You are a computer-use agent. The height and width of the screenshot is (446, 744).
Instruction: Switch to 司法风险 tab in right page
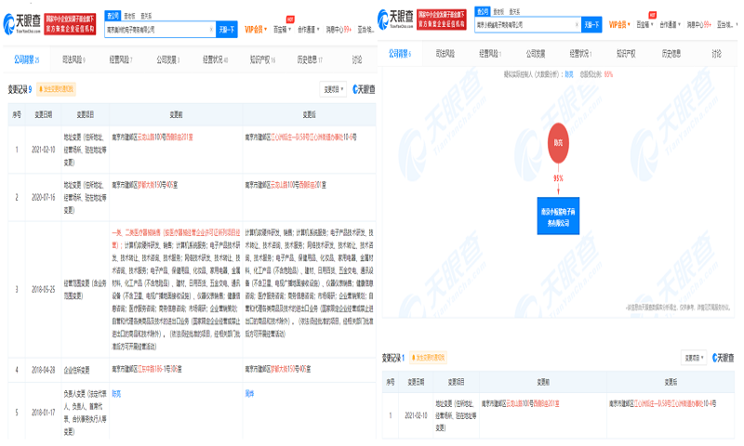445,54
